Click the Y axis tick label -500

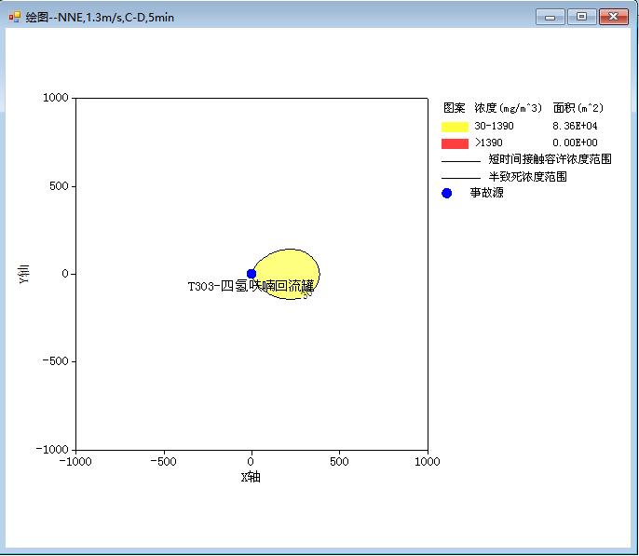pos(56,361)
